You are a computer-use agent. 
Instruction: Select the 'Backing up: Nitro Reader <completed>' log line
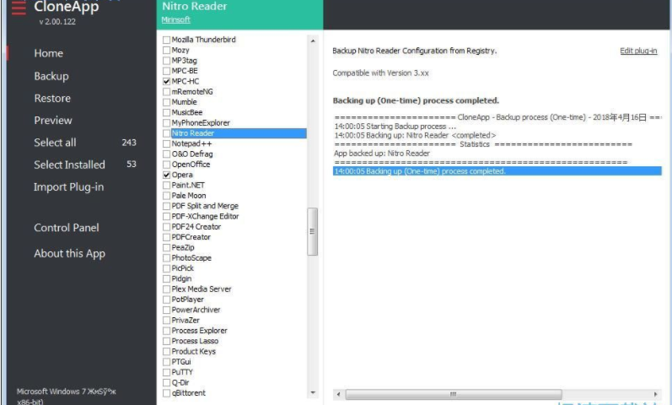pos(415,135)
